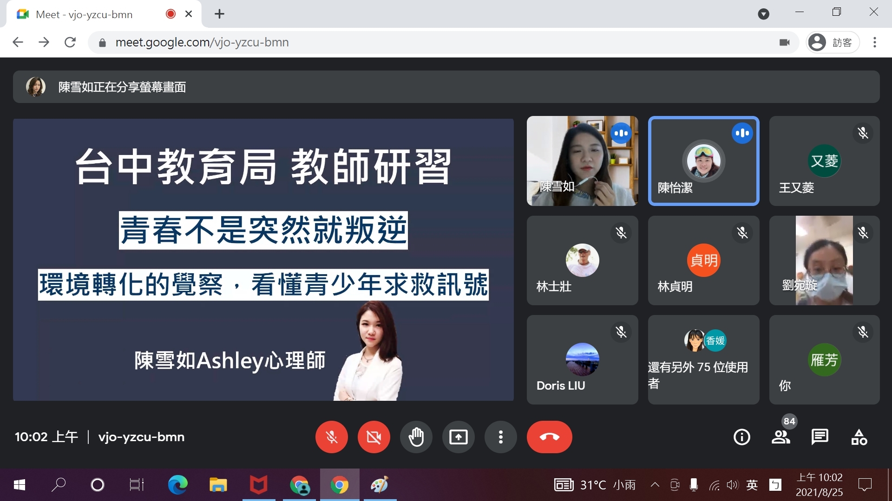892x501 pixels.
Task: Select 陳怡潔 participant tile
Action: (703, 161)
